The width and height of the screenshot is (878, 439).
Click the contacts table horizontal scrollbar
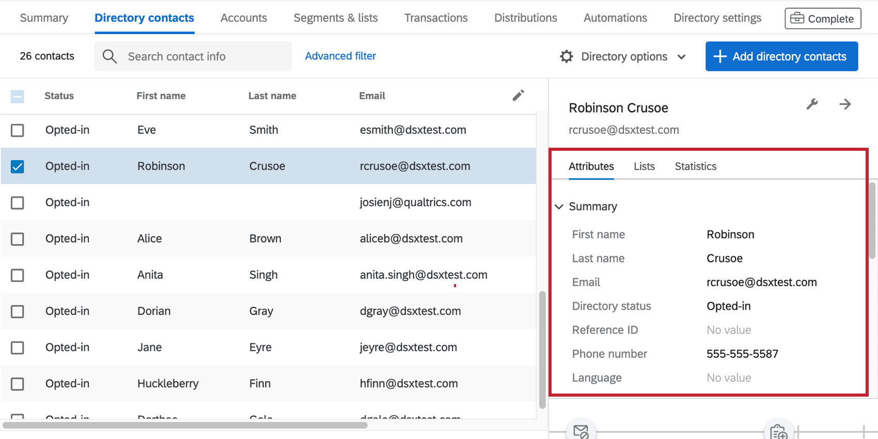[x=185, y=426]
